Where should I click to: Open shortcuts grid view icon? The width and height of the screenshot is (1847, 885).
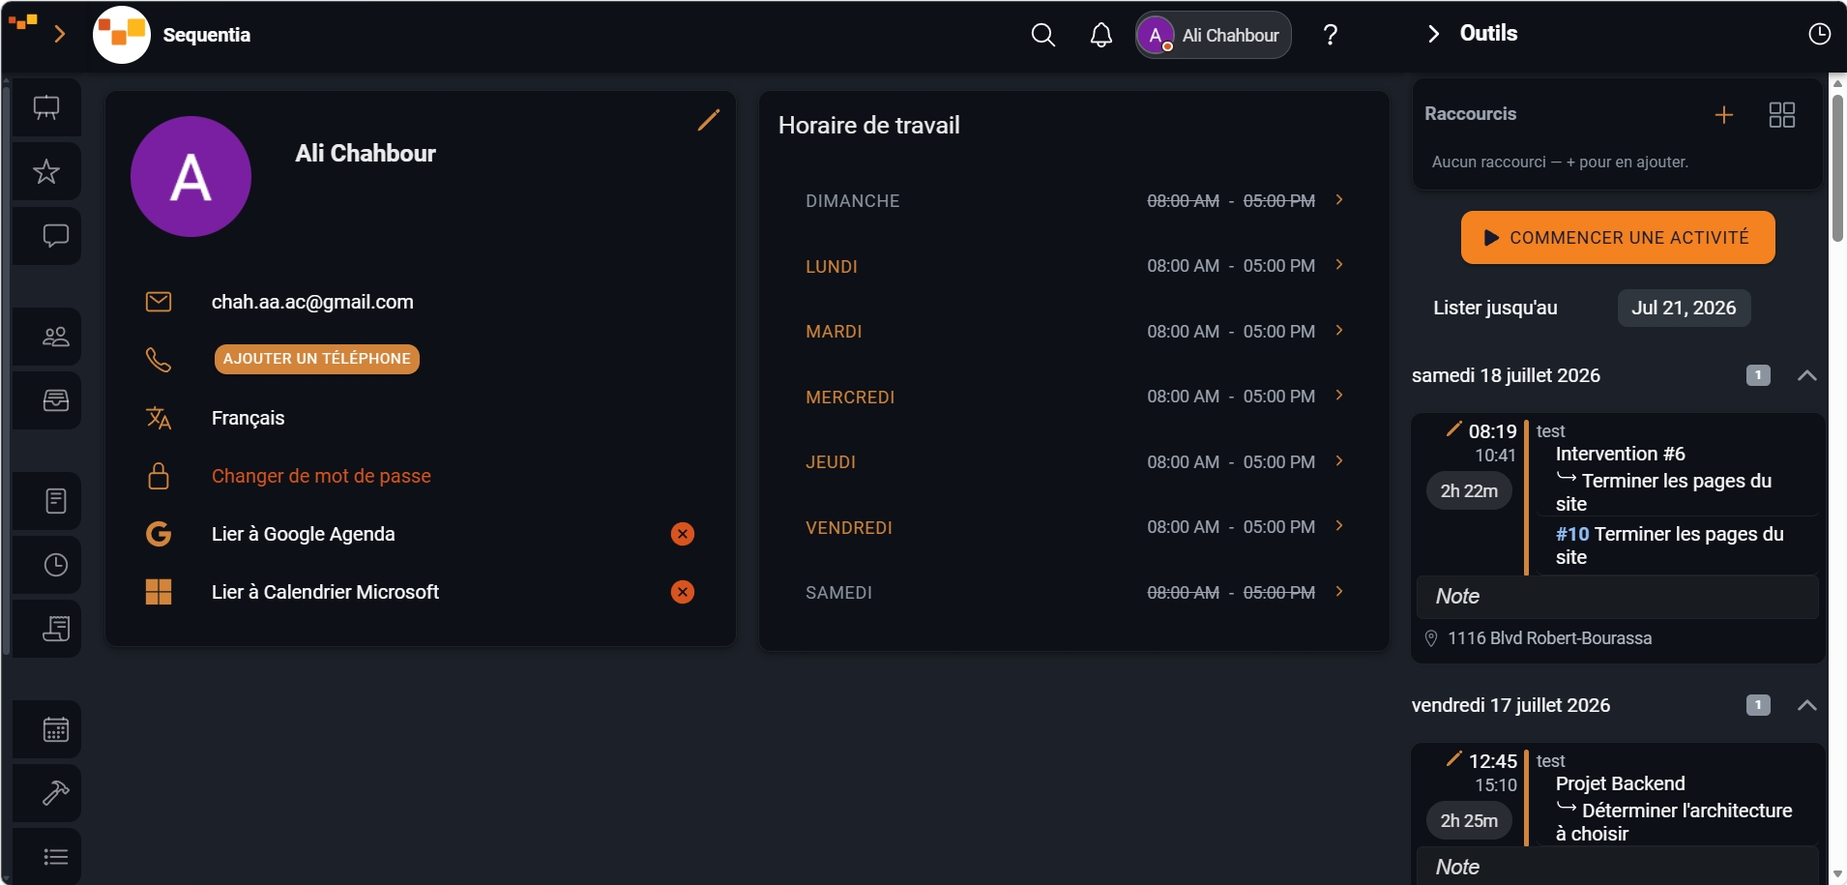click(x=1782, y=115)
